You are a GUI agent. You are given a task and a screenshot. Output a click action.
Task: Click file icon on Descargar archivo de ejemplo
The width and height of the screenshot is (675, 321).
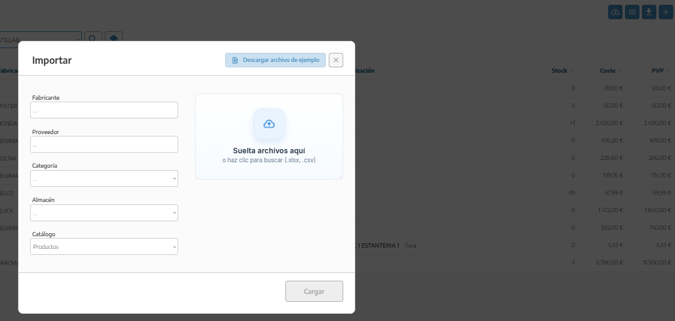[235, 60]
